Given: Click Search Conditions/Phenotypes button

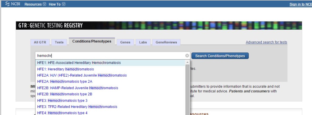Looking at the screenshot, I should 220,56.
